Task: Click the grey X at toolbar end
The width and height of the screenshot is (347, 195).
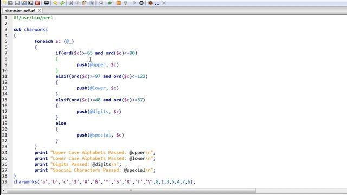Action: pos(164,3)
